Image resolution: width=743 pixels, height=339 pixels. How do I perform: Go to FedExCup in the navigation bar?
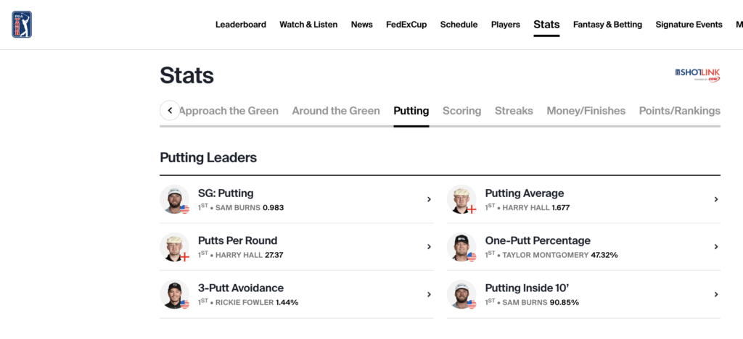click(406, 25)
